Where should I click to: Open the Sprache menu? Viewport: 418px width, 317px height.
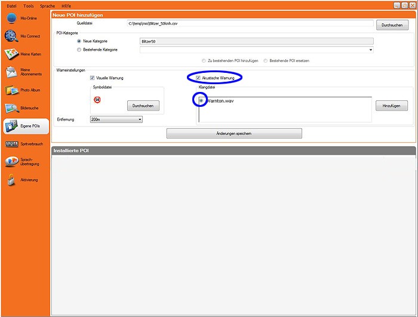pos(47,5)
